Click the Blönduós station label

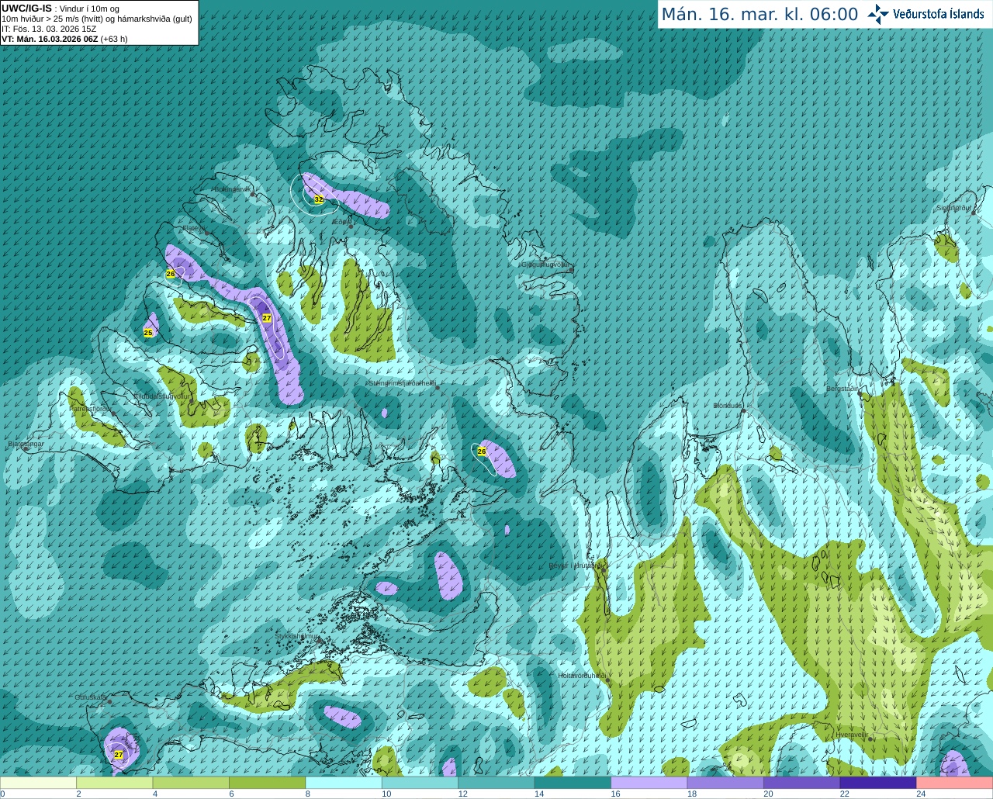[x=728, y=406]
